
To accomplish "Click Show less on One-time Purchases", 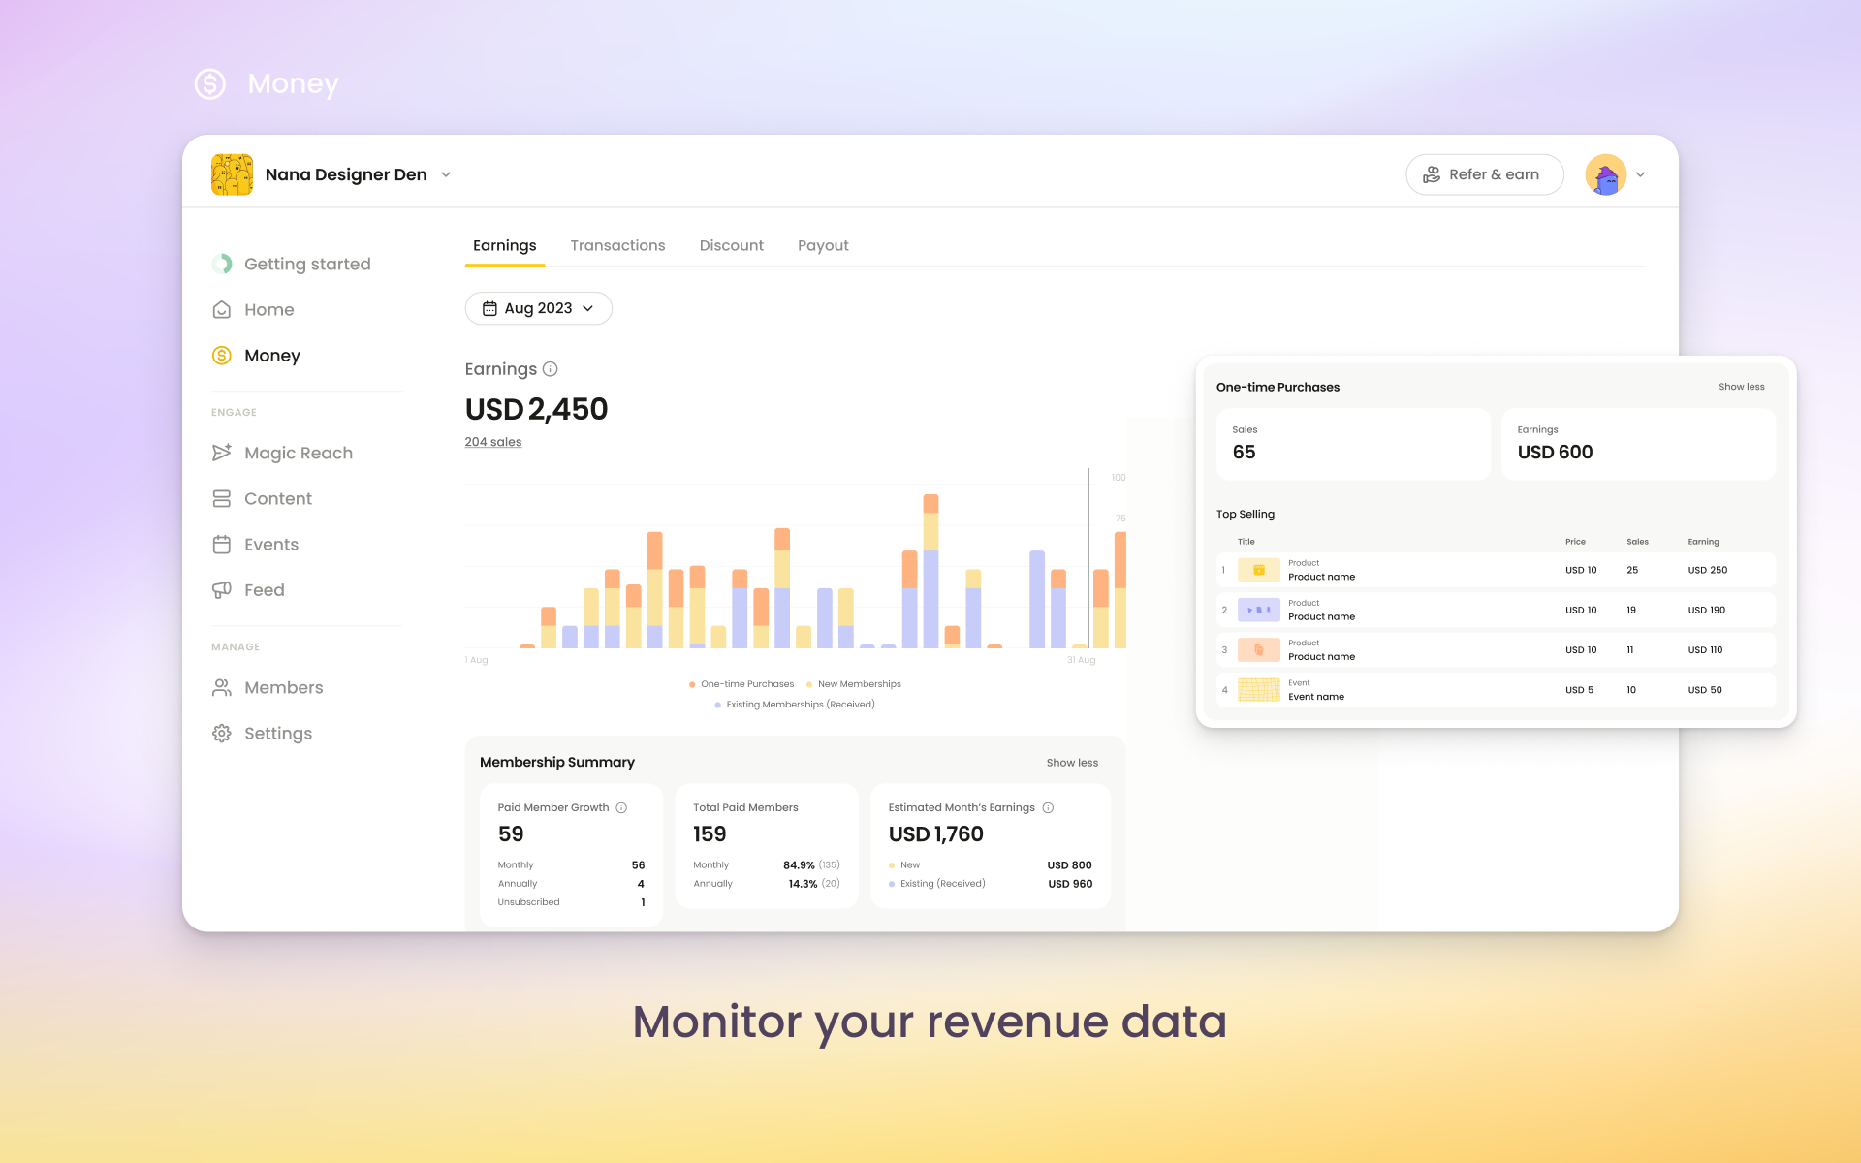I will (x=1741, y=386).
